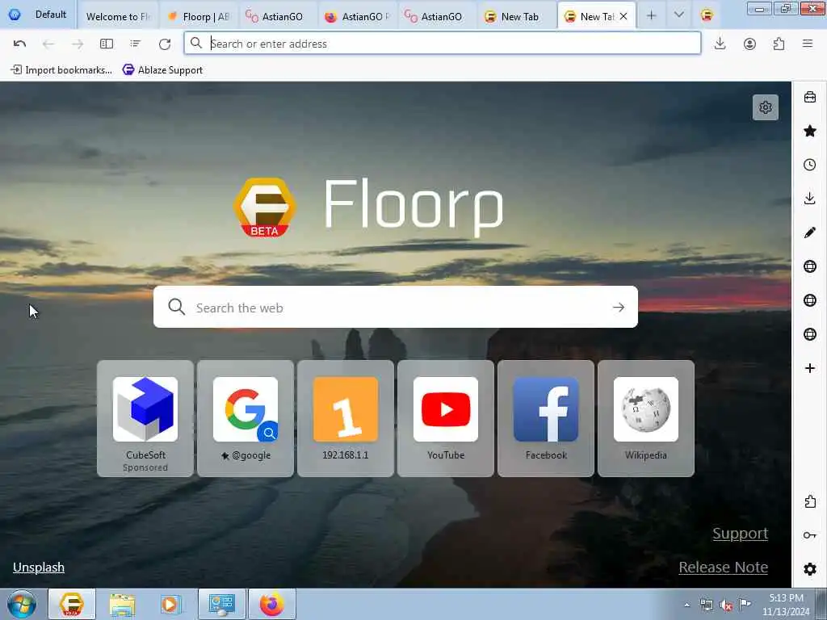Click the taskbar clock showing 5:13 PM
The image size is (827, 620).
click(785, 605)
